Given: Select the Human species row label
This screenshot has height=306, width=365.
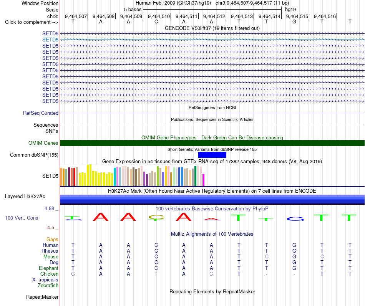Looking at the screenshot, I should coord(50,245).
